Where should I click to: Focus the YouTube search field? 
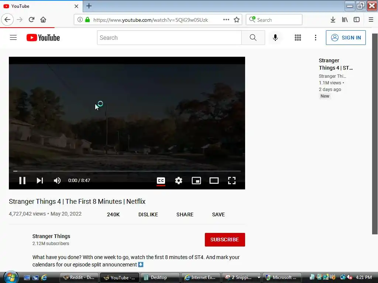(x=169, y=38)
